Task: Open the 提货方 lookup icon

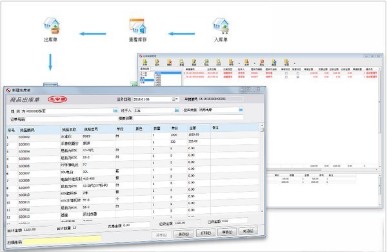Action: [x=115, y=110]
